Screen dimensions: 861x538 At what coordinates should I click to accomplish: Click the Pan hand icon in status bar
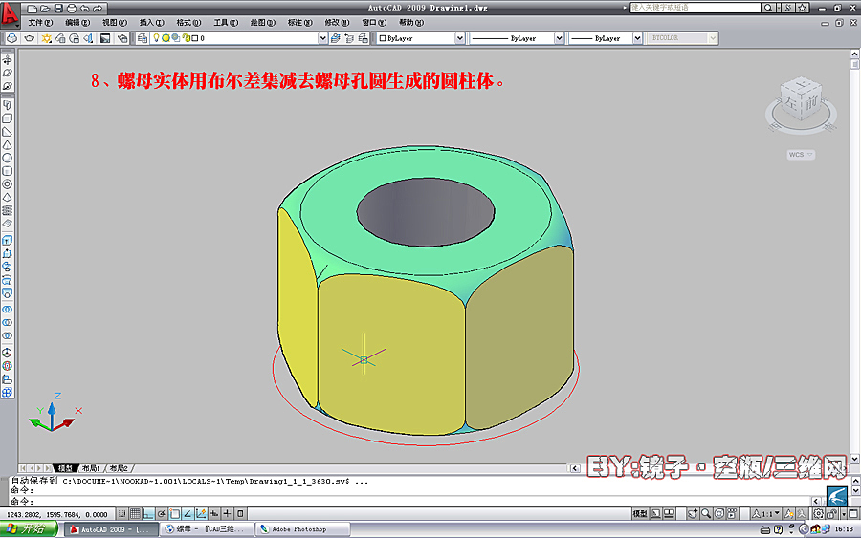click(693, 514)
